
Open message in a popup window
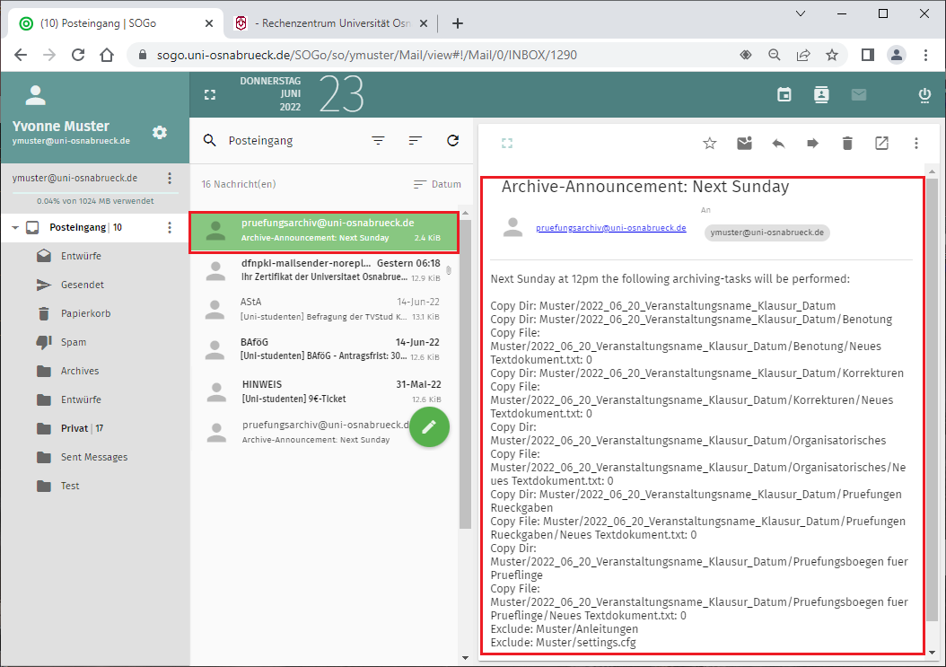pos(881,143)
